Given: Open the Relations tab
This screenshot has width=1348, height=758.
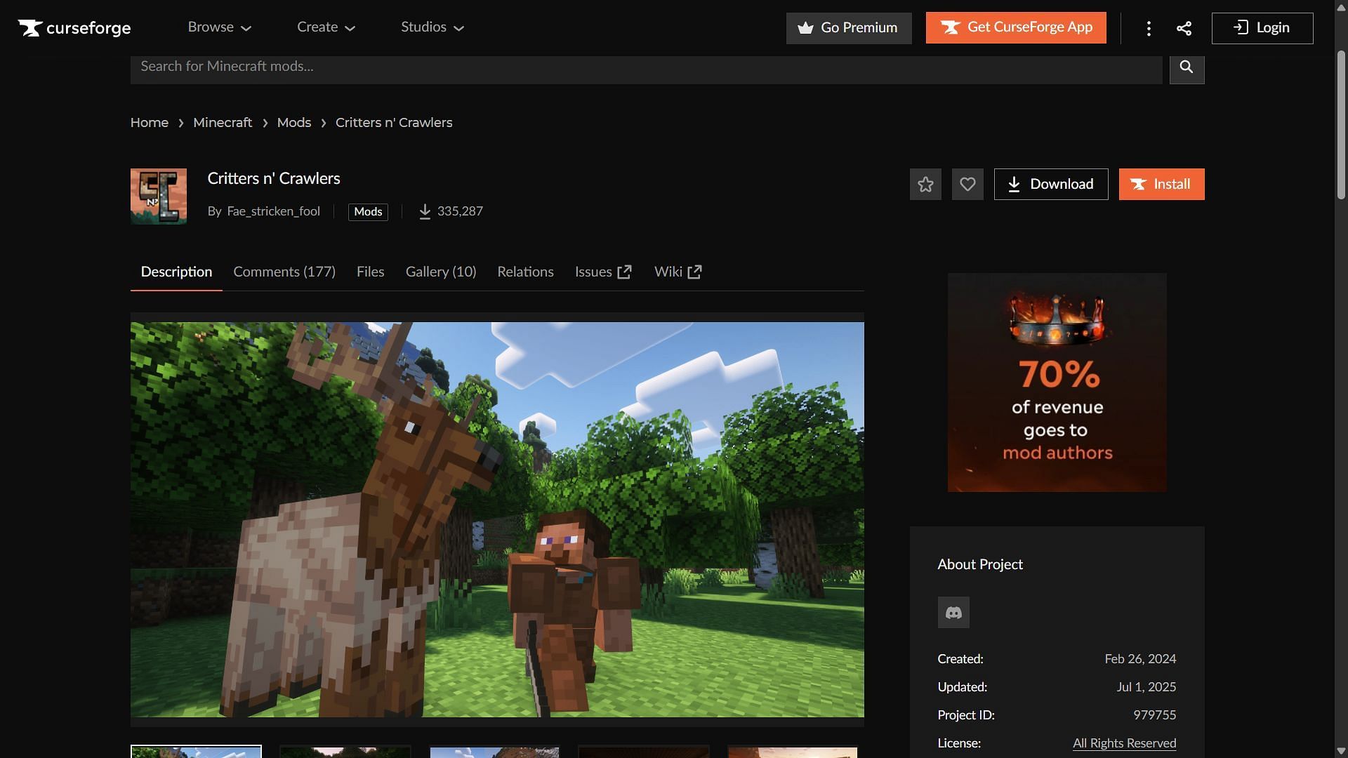Looking at the screenshot, I should [x=525, y=272].
